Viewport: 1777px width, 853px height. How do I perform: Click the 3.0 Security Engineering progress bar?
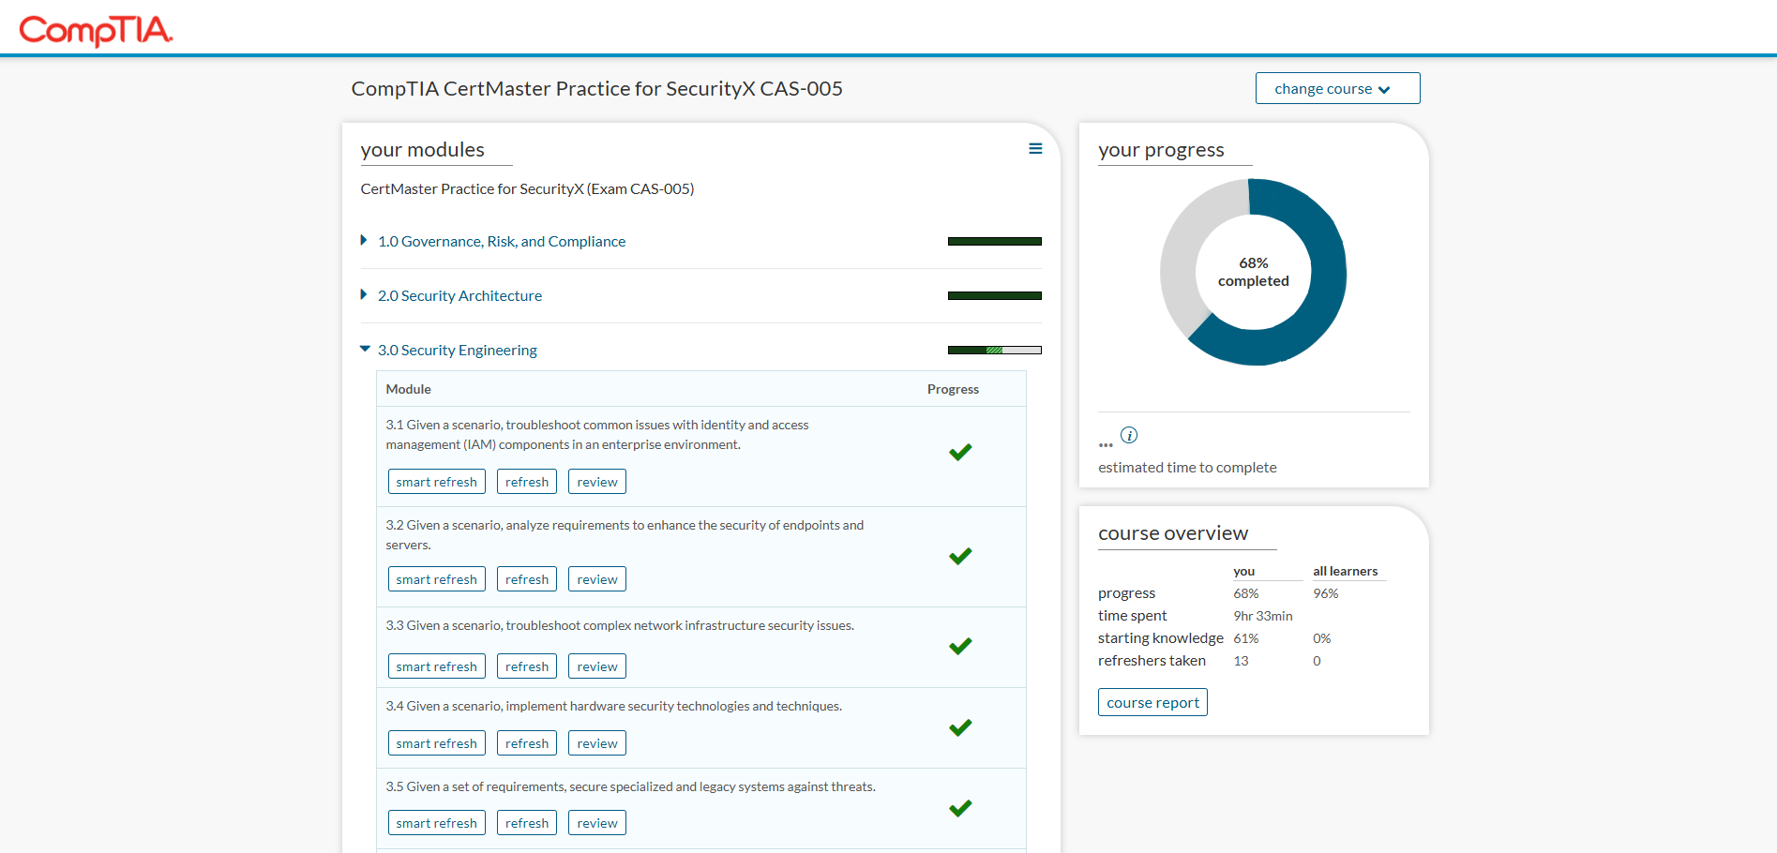point(995,350)
